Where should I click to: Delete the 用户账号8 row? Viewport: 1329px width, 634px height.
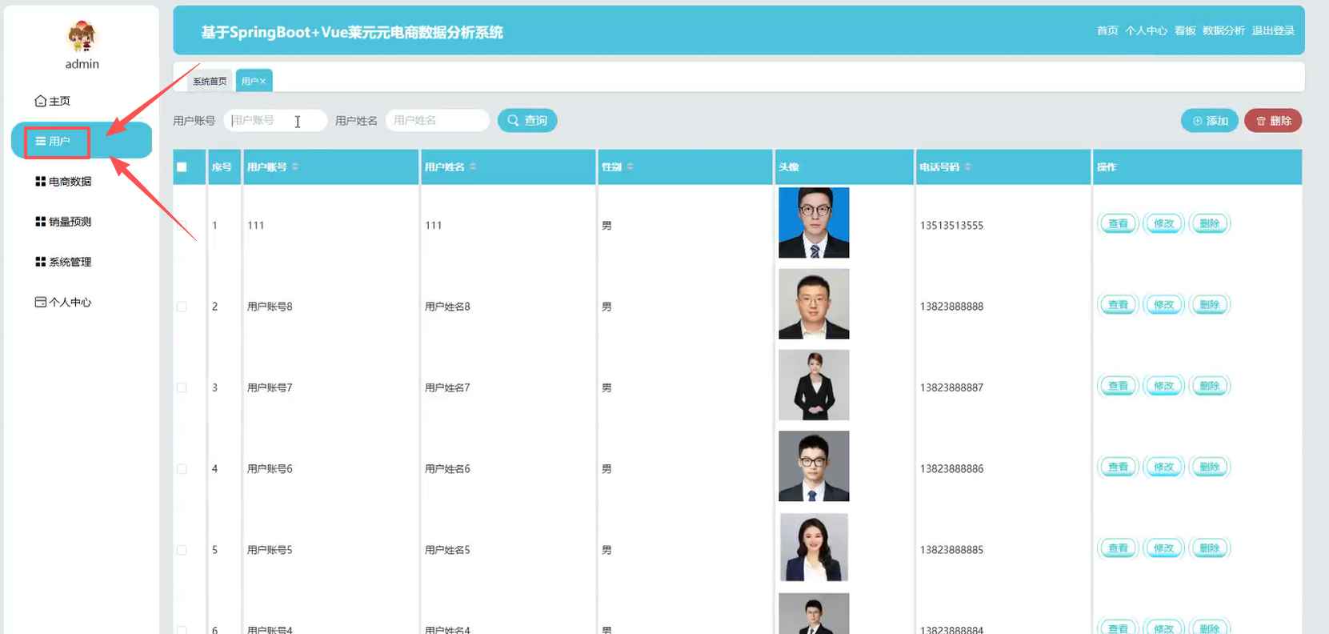1209,305
